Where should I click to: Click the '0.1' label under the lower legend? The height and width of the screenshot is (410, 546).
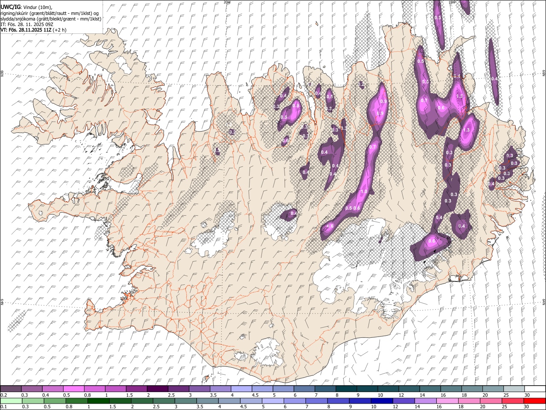(3, 407)
